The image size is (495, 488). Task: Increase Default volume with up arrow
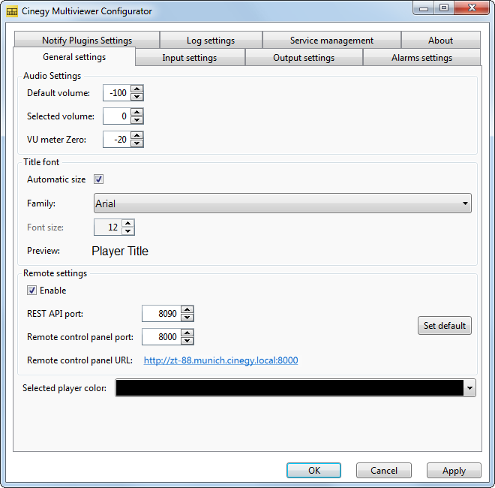[x=137, y=89]
